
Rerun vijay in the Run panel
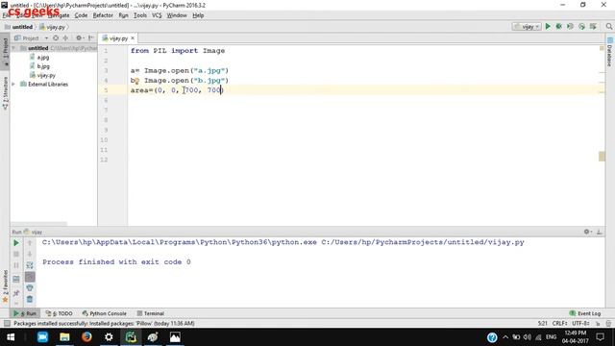click(x=16, y=243)
